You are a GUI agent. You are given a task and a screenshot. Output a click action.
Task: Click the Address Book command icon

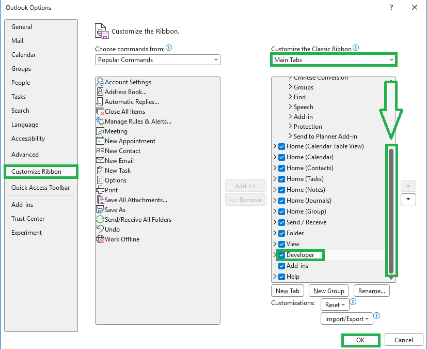[x=100, y=92]
